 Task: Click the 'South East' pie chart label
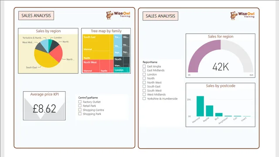pyautogui.click(x=31, y=68)
